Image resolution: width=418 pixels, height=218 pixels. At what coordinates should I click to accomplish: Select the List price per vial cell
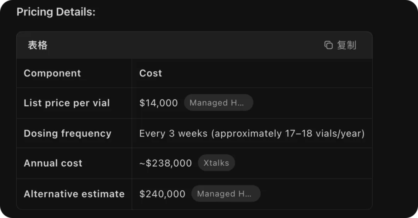click(67, 103)
